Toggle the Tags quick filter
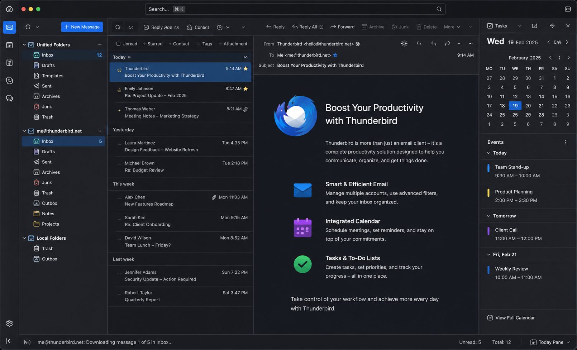The width and height of the screenshot is (577, 350). coord(204,44)
